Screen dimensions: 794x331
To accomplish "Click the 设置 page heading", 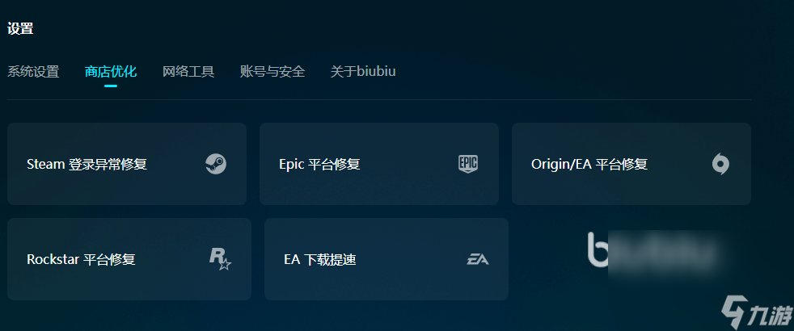I will point(20,29).
